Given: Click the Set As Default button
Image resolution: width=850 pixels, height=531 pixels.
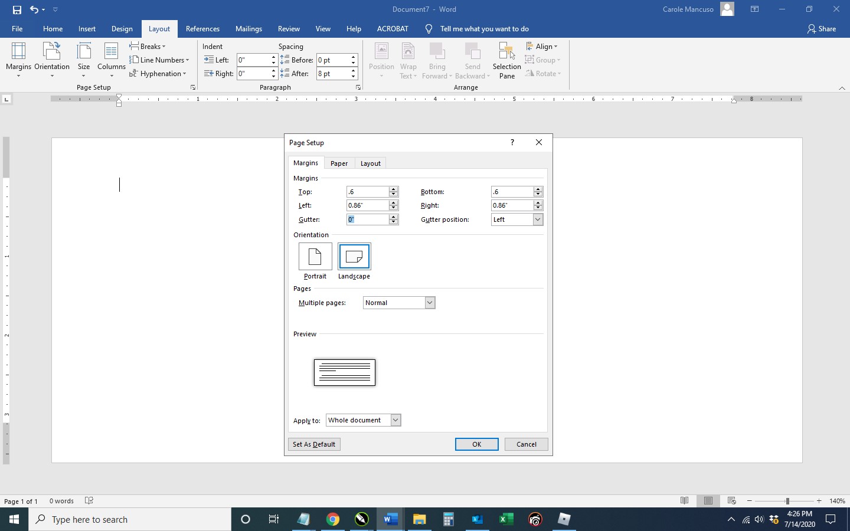Looking at the screenshot, I should coord(314,444).
